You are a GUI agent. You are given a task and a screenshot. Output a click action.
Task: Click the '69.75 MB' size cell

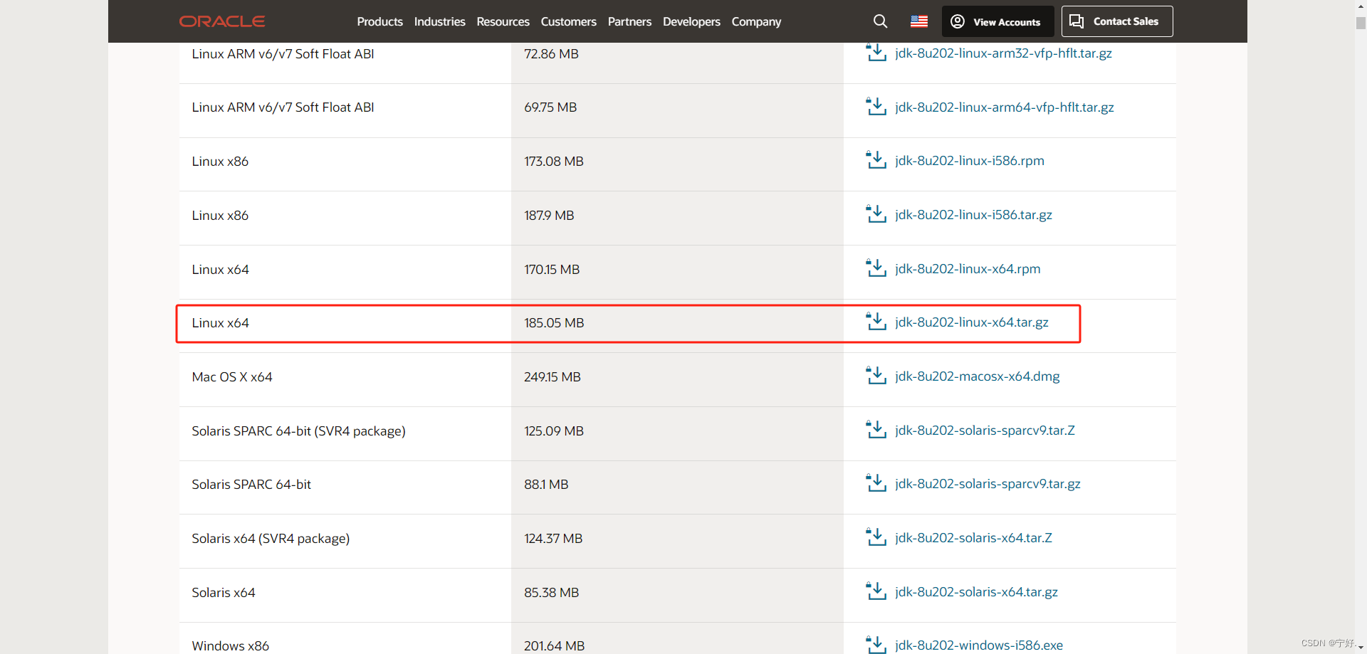pyautogui.click(x=677, y=110)
